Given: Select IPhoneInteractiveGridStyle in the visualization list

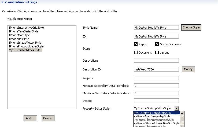Looking at the screenshot, I should 27,28.
